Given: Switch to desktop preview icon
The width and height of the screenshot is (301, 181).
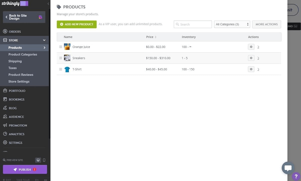Looking at the screenshot, I should pos(38,160).
